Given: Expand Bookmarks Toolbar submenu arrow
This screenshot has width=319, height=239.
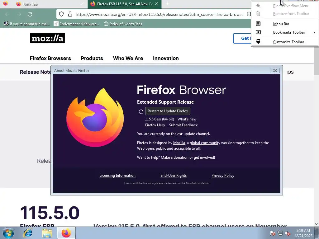Looking at the screenshot, I should coord(314,32).
